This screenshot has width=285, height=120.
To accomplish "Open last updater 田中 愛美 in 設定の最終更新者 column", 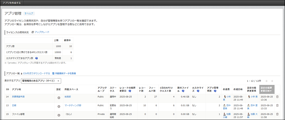I will pyautogui.click(x=252, y=107).
